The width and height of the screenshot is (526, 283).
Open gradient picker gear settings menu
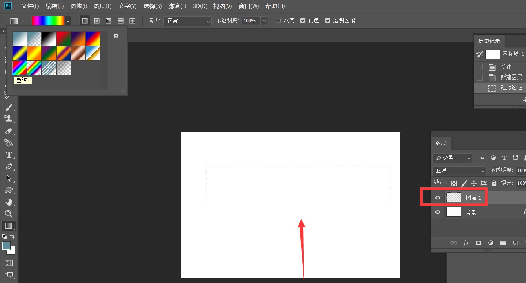(117, 36)
